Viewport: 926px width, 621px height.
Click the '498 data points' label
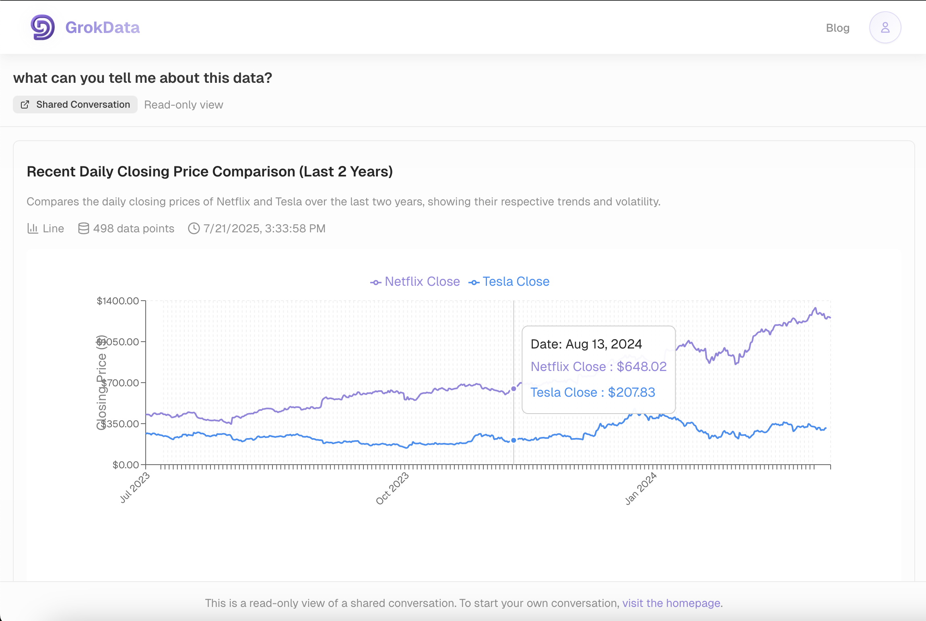(134, 228)
